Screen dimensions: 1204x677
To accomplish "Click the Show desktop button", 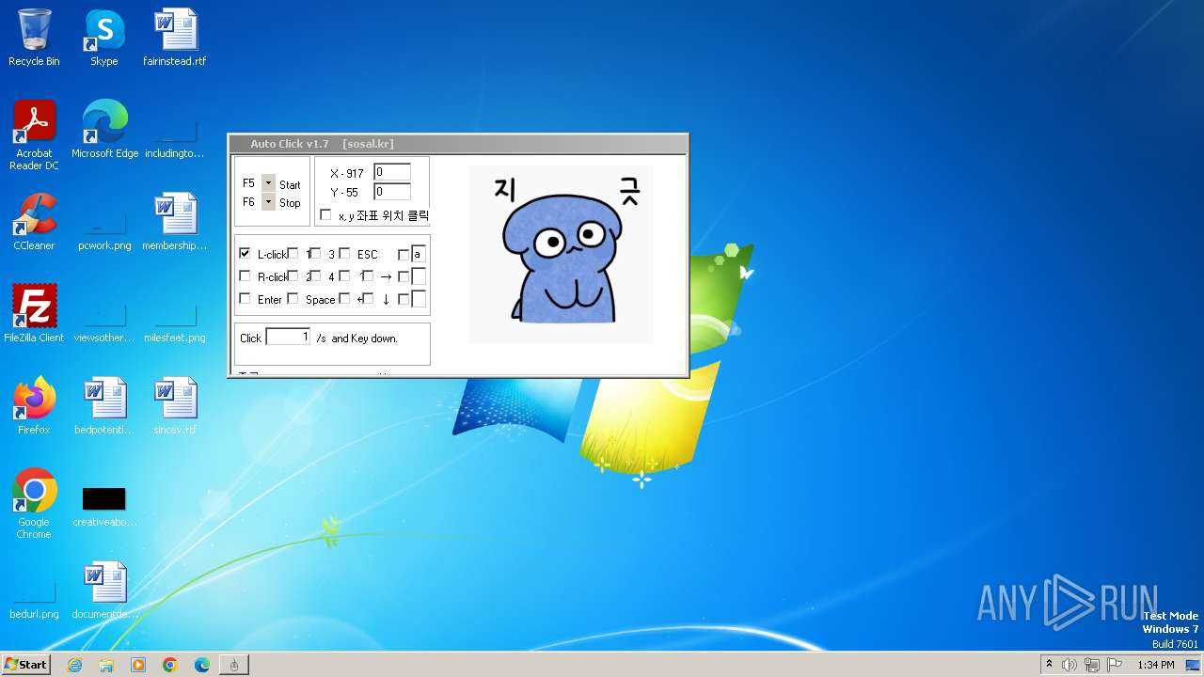I will pyautogui.click(x=1195, y=665).
